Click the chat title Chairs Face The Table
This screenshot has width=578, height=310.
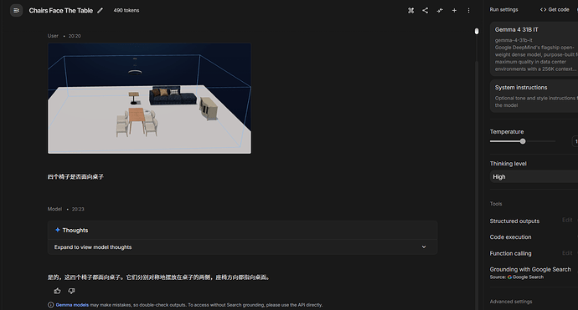point(61,11)
